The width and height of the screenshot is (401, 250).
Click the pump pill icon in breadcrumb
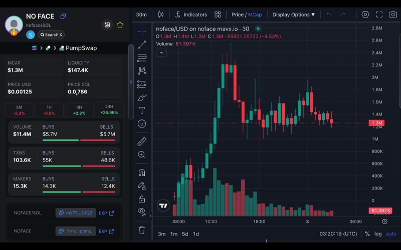pos(48,48)
